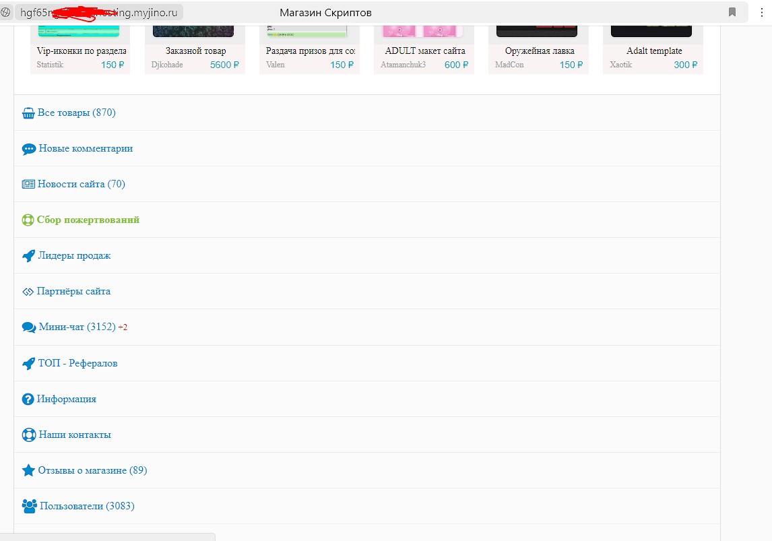Click the users group icon beside Пользователи
The width and height of the screenshot is (772, 541).
(x=29, y=506)
